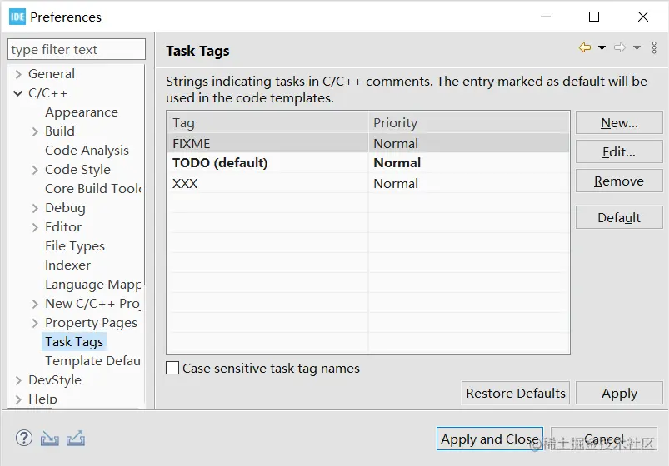
Task: Open the three-dot view menu icon
Action: coord(654,48)
